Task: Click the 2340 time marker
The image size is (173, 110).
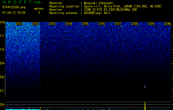Action: click(x=167, y=24)
